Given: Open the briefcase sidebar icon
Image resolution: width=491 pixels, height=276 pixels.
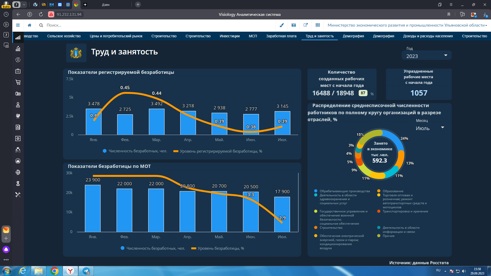Looking at the screenshot, I should point(18,71).
